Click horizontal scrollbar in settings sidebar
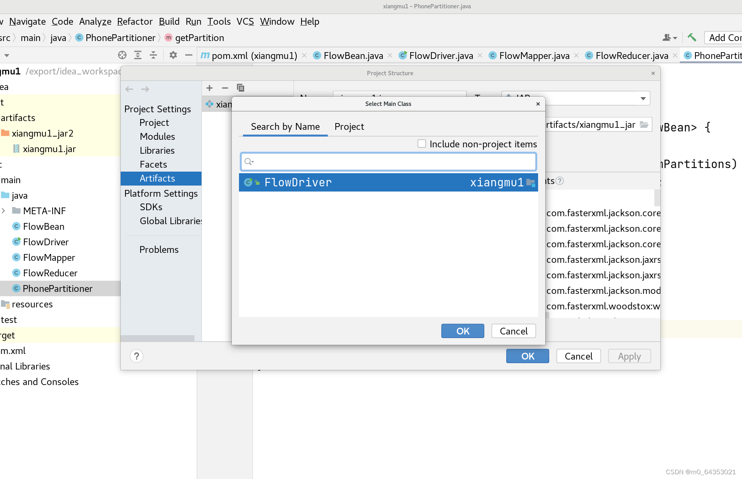This screenshot has width=742, height=479. 158,338
